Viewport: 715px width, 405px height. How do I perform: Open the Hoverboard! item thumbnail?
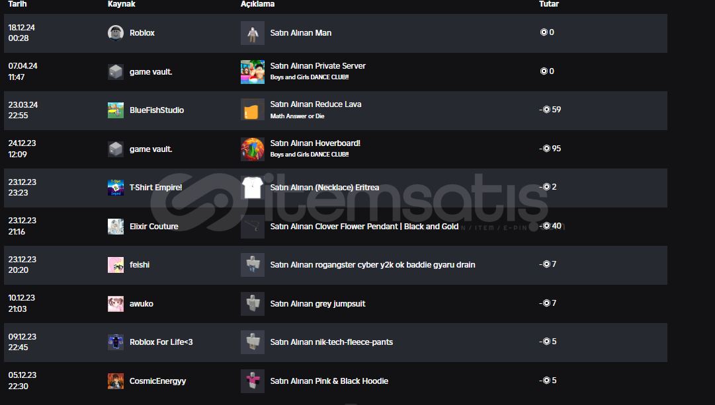pyautogui.click(x=253, y=149)
